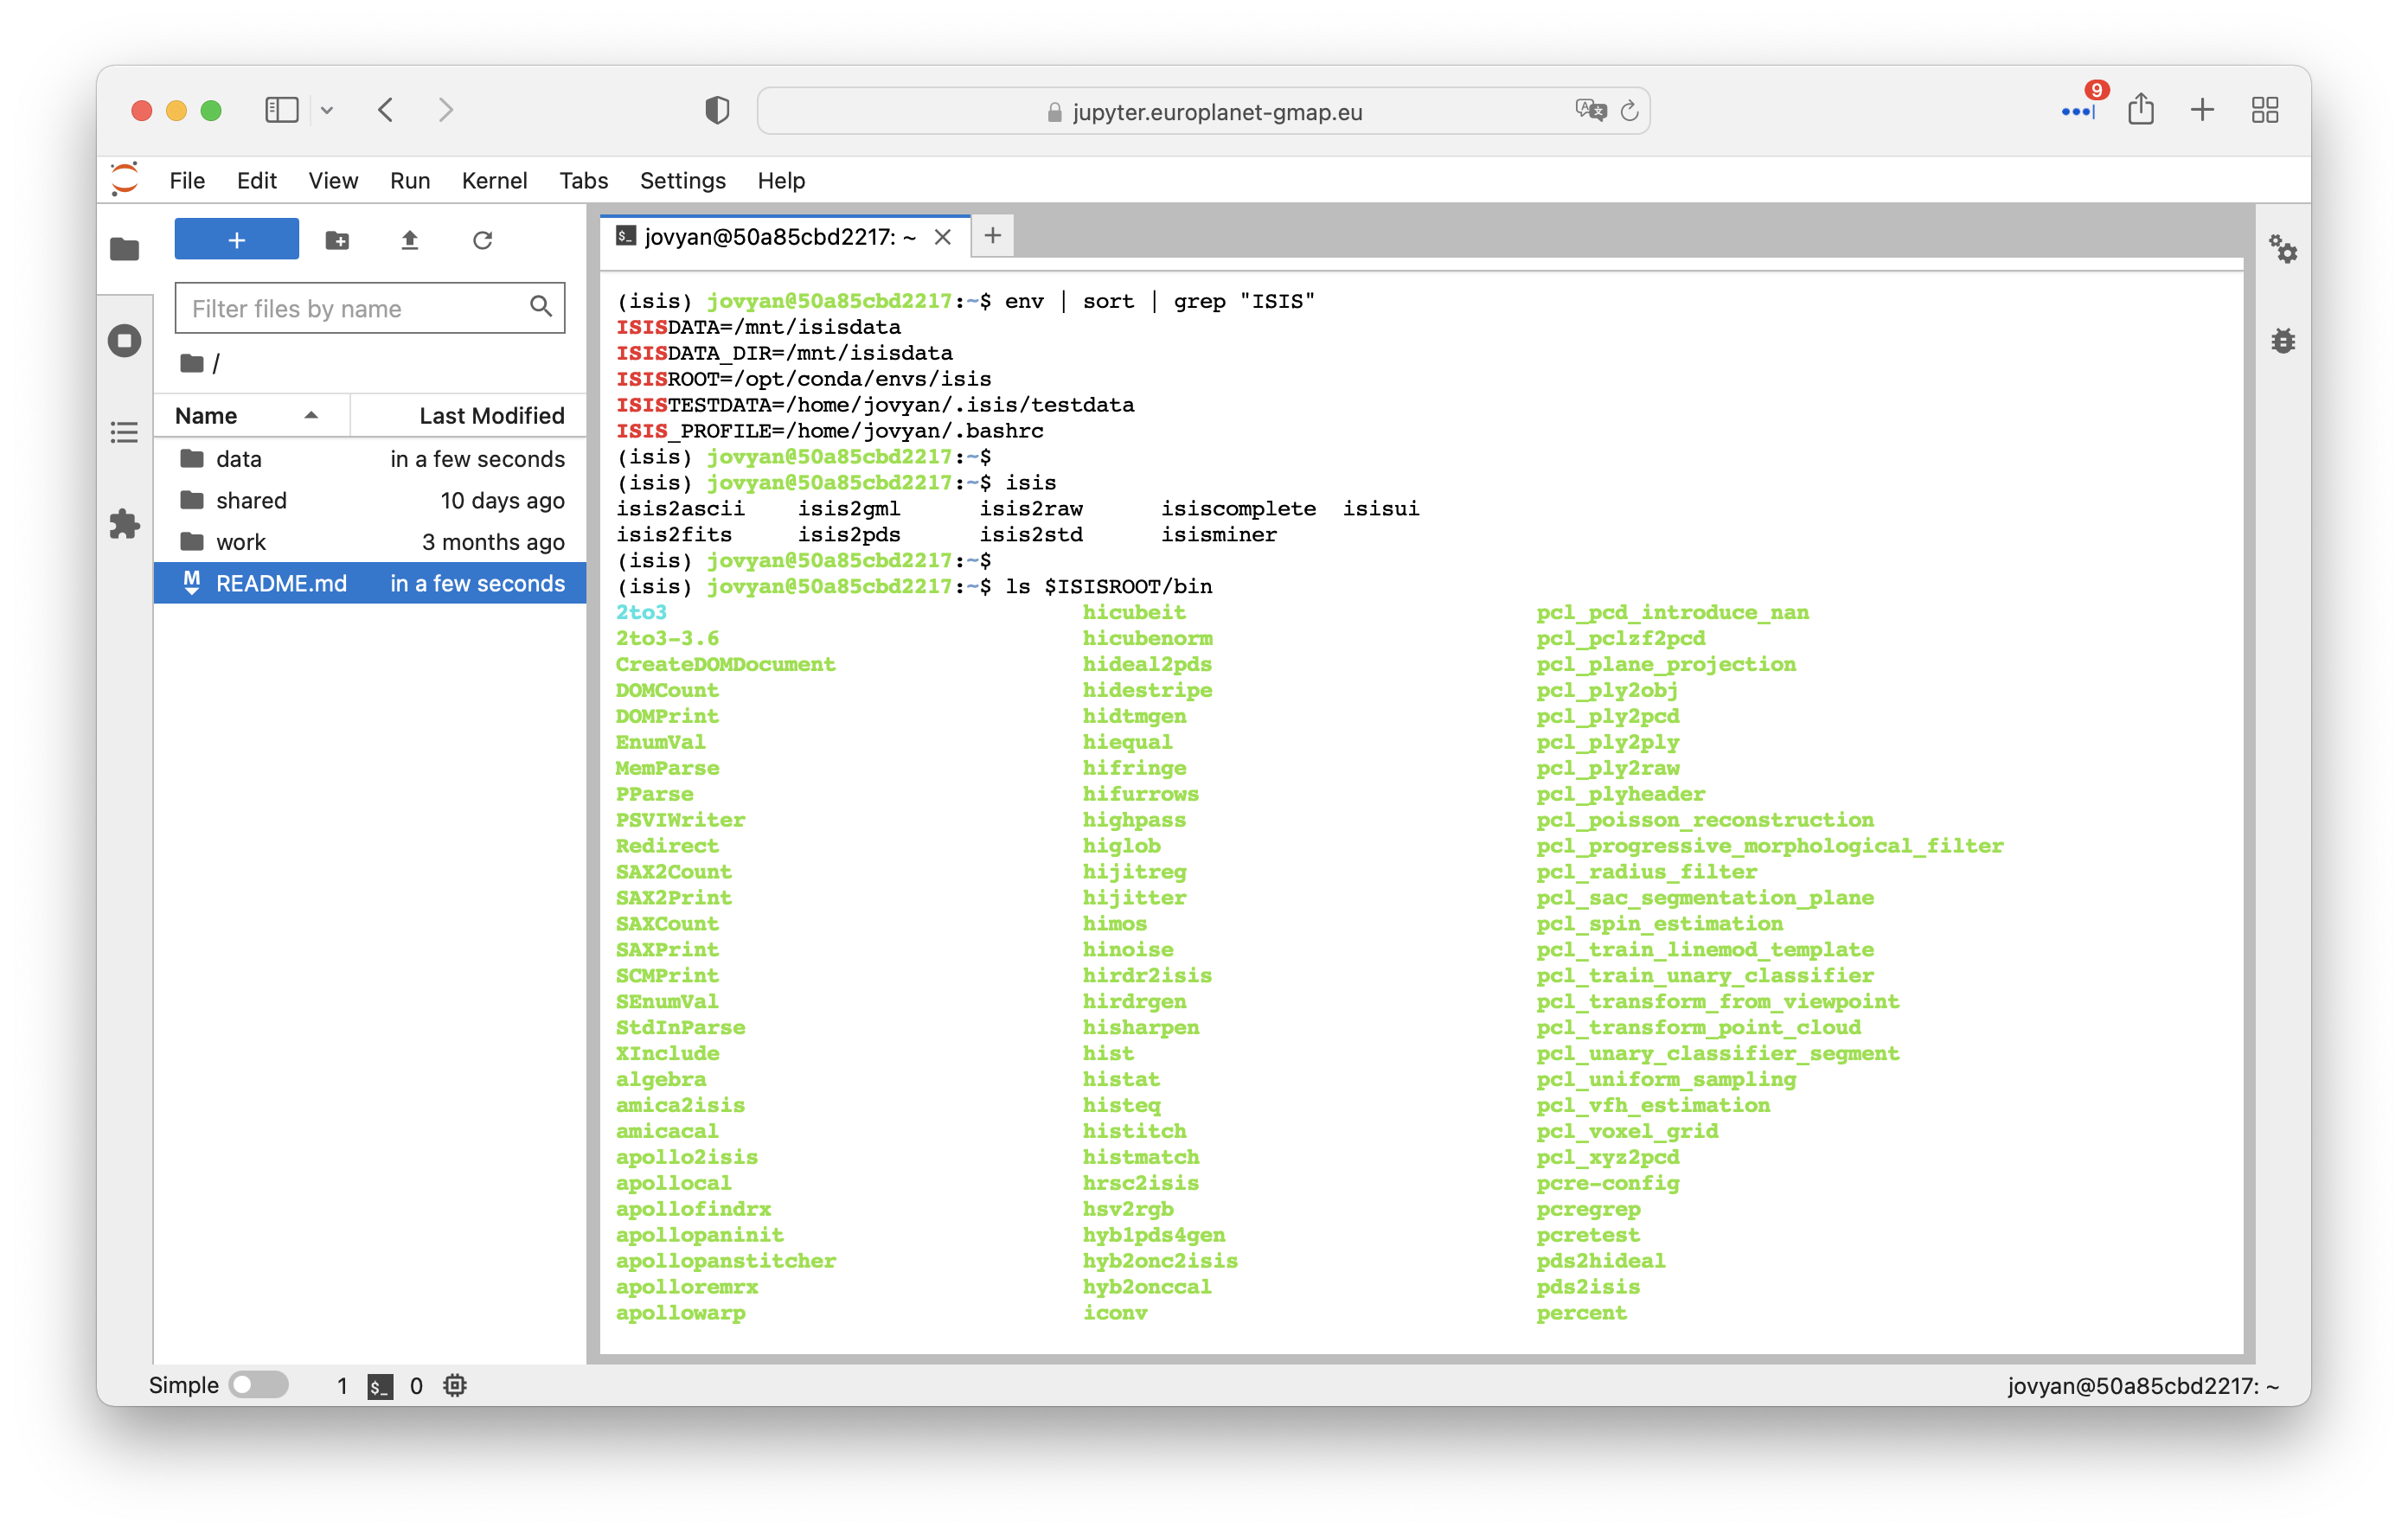
Task: Click the New Folder icon
Action: pyautogui.click(x=337, y=240)
